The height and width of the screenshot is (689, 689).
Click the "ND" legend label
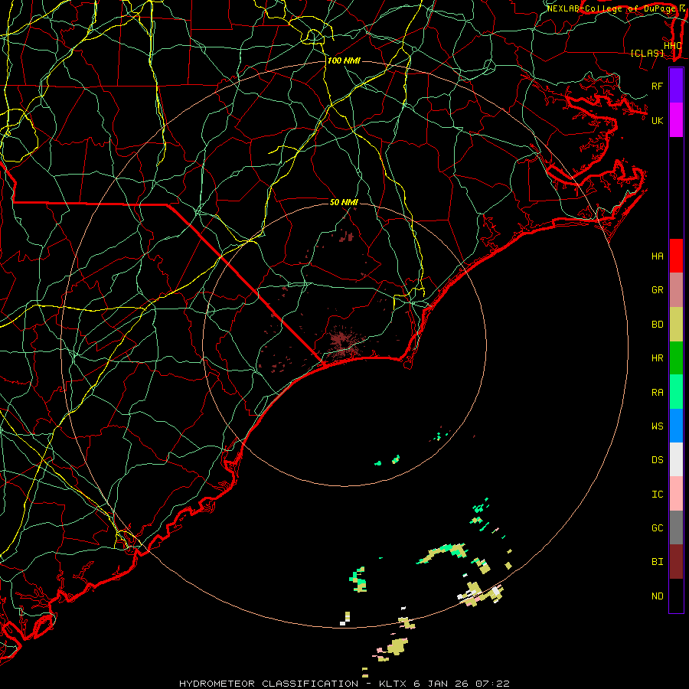click(x=657, y=596)
